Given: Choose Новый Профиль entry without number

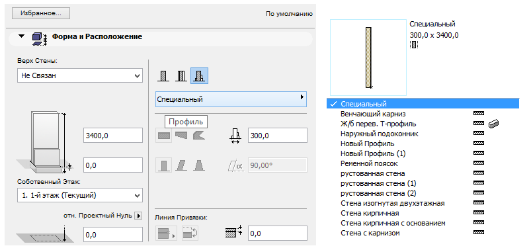Looking at the screenshot, I should point(423,144).
